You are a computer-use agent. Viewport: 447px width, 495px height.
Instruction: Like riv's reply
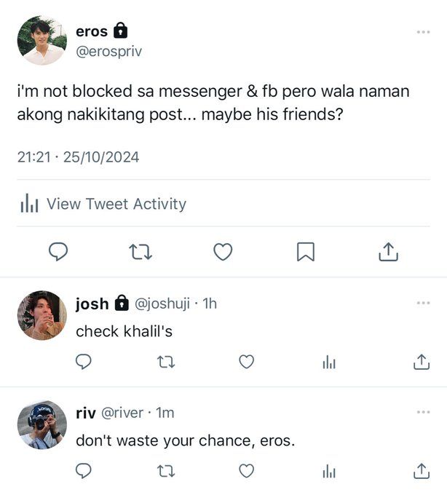pos(247,471)
